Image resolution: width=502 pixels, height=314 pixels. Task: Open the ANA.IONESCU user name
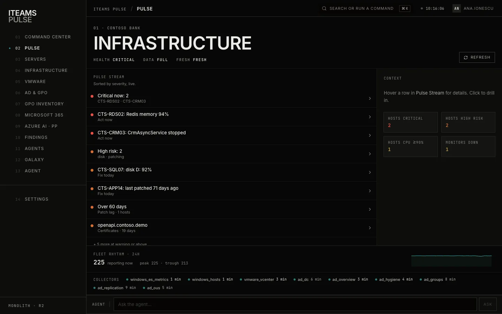478,8
